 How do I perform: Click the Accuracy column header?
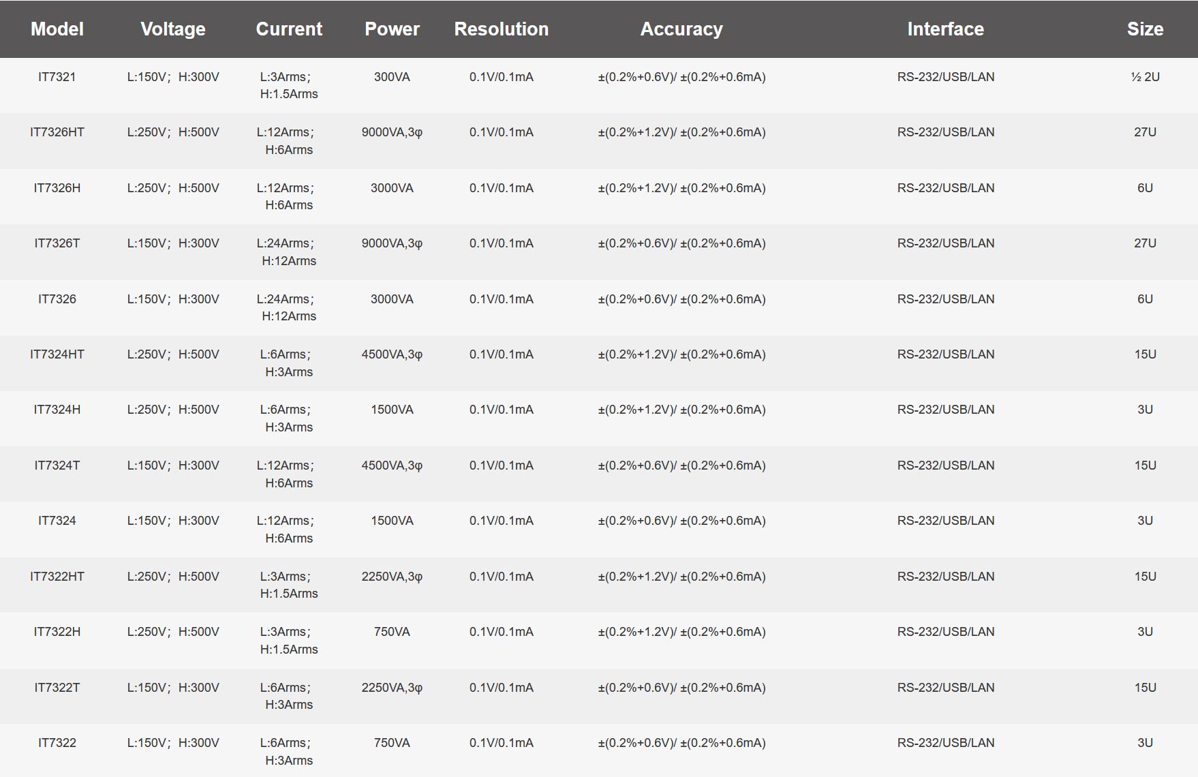pos(681,29)
